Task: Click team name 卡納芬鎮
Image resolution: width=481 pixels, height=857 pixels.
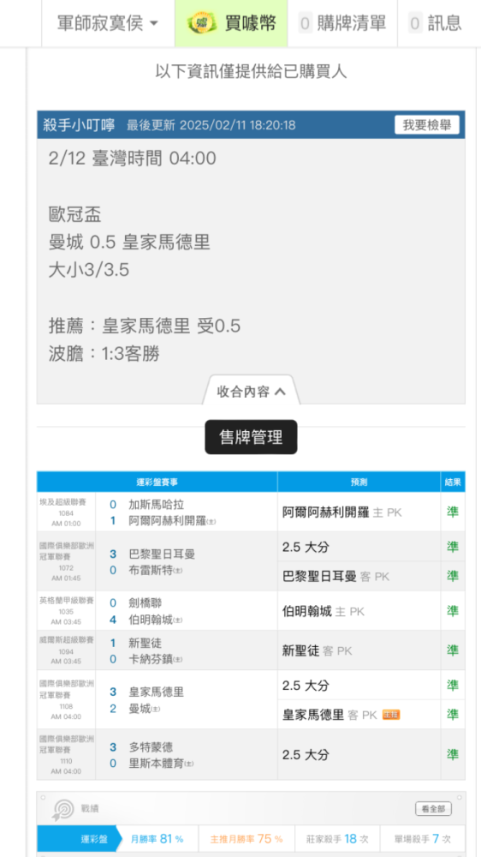Action: [x=151, y=659]
